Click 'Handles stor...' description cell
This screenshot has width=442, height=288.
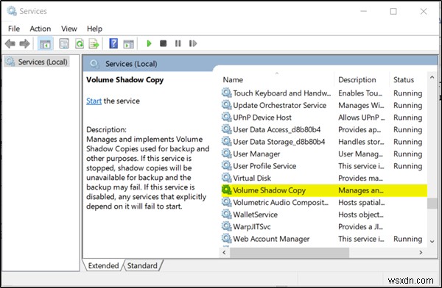(x=361, y=142)
